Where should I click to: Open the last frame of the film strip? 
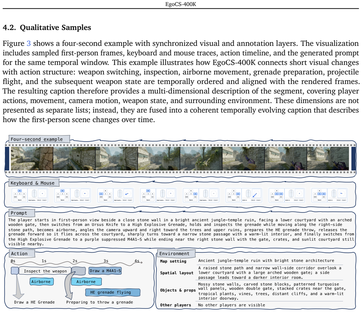328,158
